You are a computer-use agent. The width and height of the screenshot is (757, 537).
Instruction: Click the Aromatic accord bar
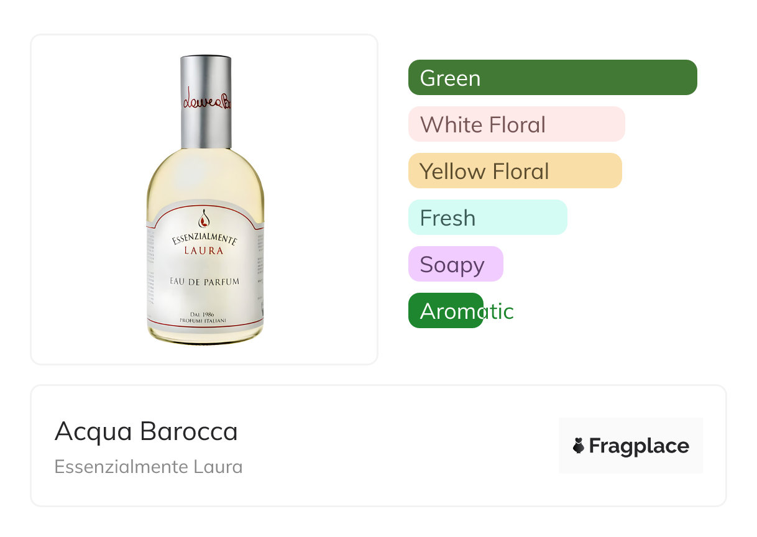(445, 311)
